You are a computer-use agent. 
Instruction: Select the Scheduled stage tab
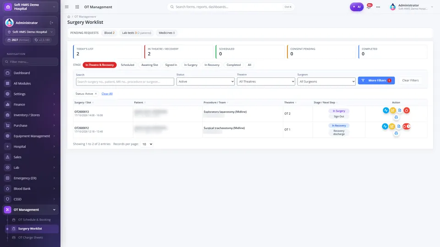click(x=127, y=65)
